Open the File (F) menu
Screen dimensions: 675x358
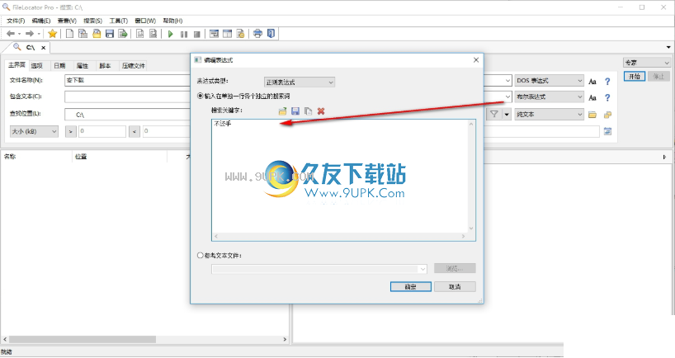coord(16,21)
